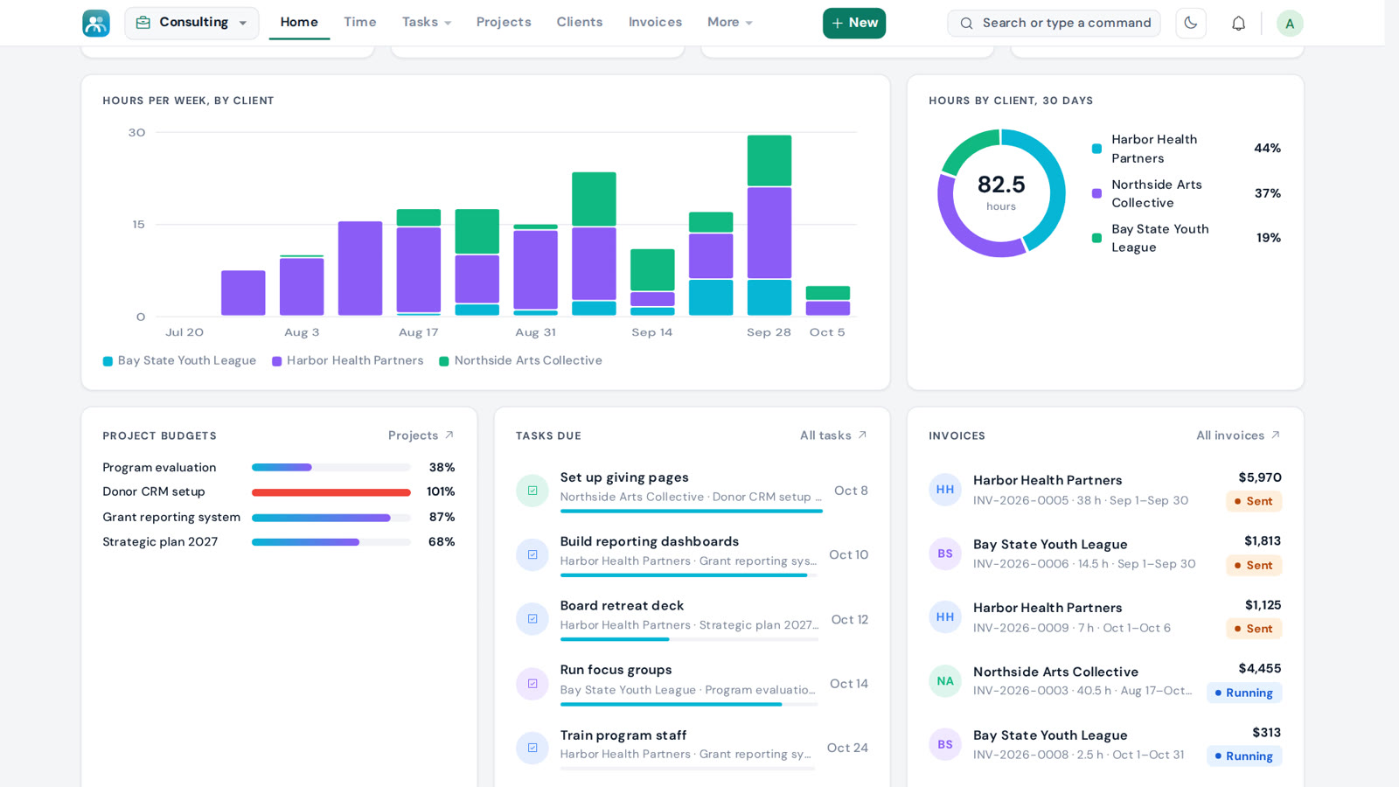Click arrow icon beside Projects link
This screenshot has width=1399, height=787.
tap(449, 435)
